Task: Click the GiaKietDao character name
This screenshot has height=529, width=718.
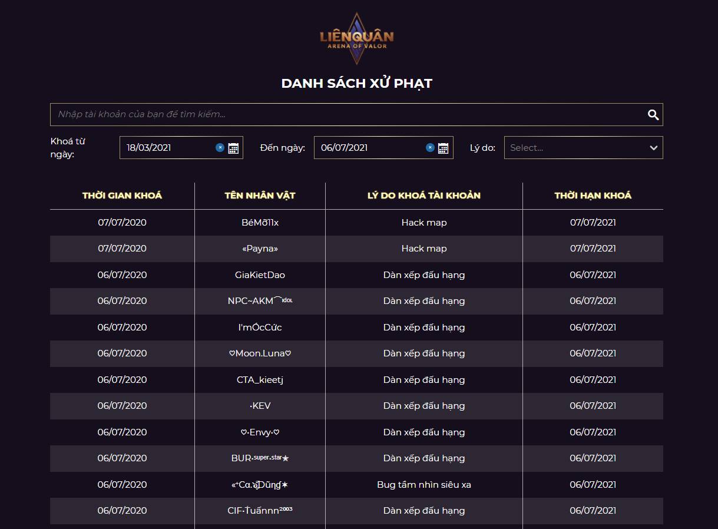Action: pyautogui.click(x=260, y=275)
